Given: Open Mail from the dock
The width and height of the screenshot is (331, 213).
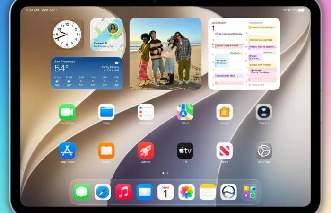Looking at the screenshot, I should click(145, 192).
